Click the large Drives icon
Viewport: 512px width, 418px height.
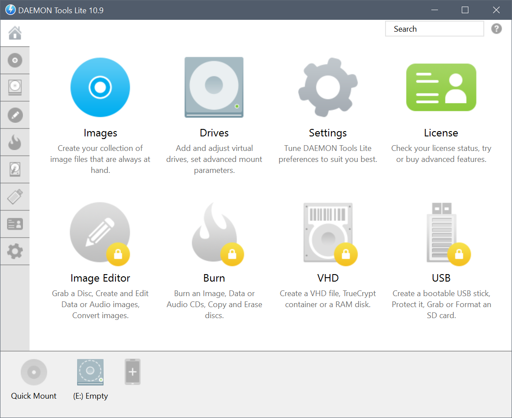(214, 88)
